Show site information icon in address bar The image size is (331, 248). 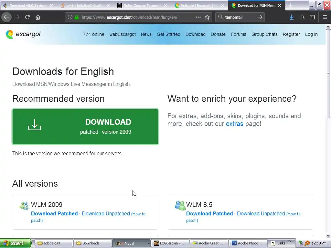[70, 17]
